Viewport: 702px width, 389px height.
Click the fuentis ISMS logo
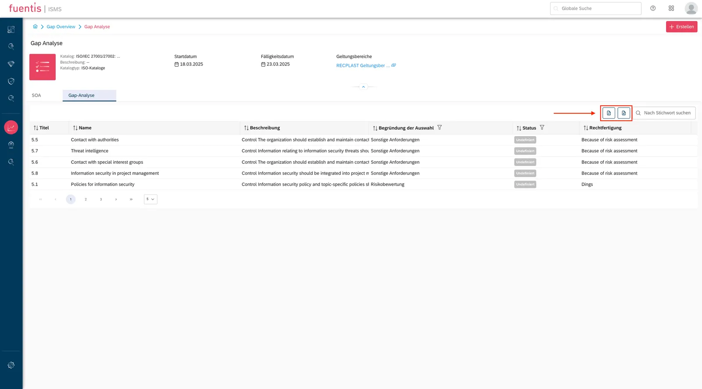(x=35, y=8)
